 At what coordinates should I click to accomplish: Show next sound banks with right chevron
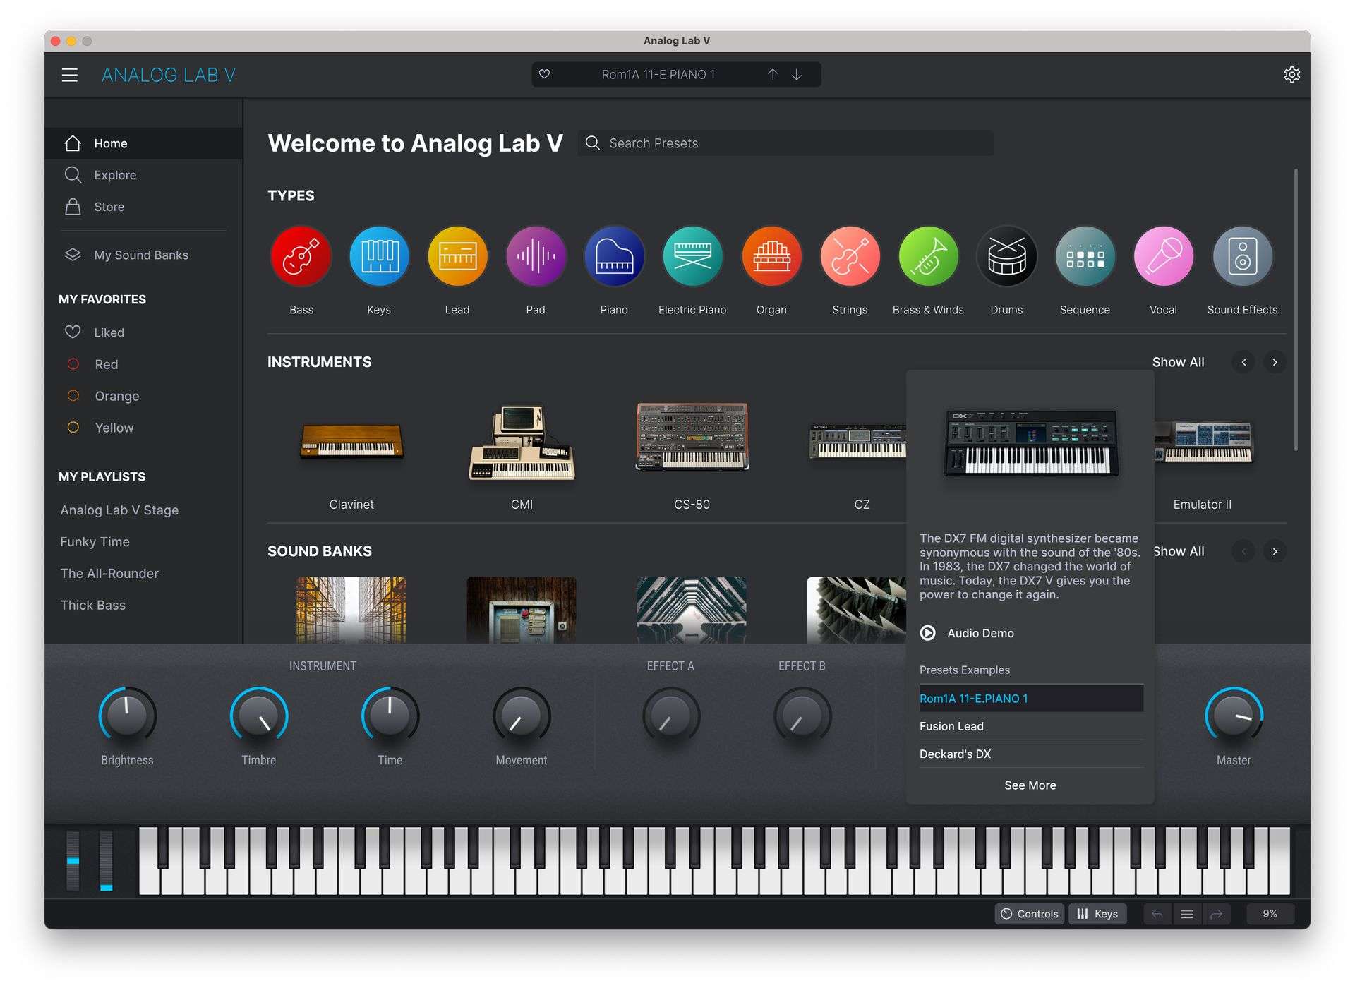(1275, 551)
